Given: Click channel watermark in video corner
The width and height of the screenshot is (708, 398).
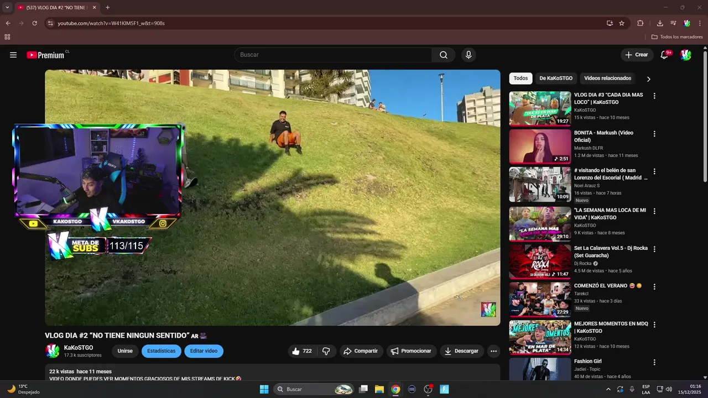Looking at the screenshot, I should pos(488,310).
